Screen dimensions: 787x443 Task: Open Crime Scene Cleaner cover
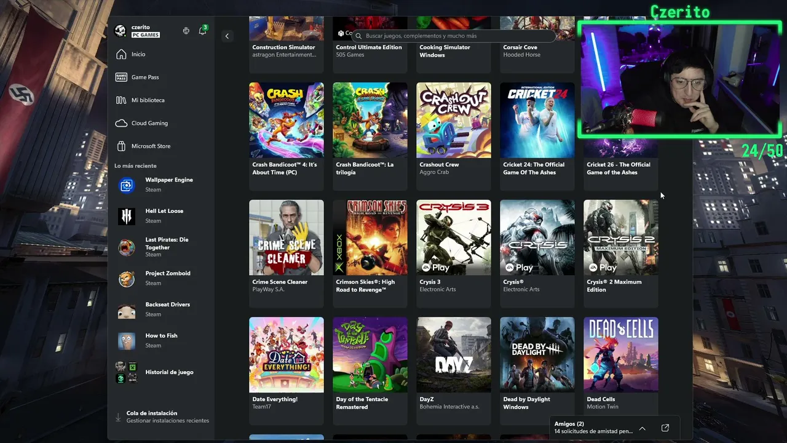click(287, 237)
